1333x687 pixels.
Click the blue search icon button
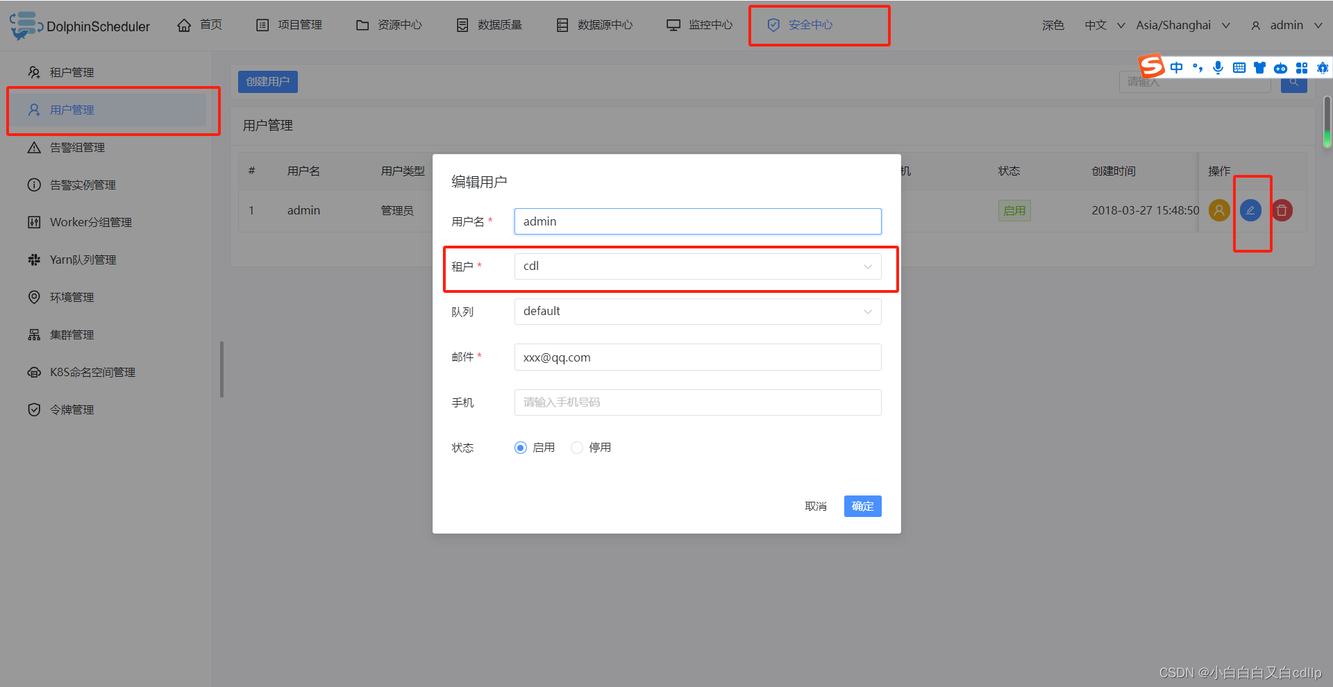(1294, 82)
